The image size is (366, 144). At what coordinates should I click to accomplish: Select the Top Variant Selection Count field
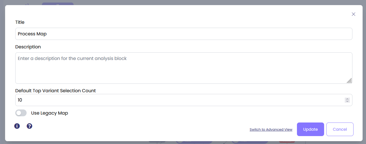tap(178, 100)
